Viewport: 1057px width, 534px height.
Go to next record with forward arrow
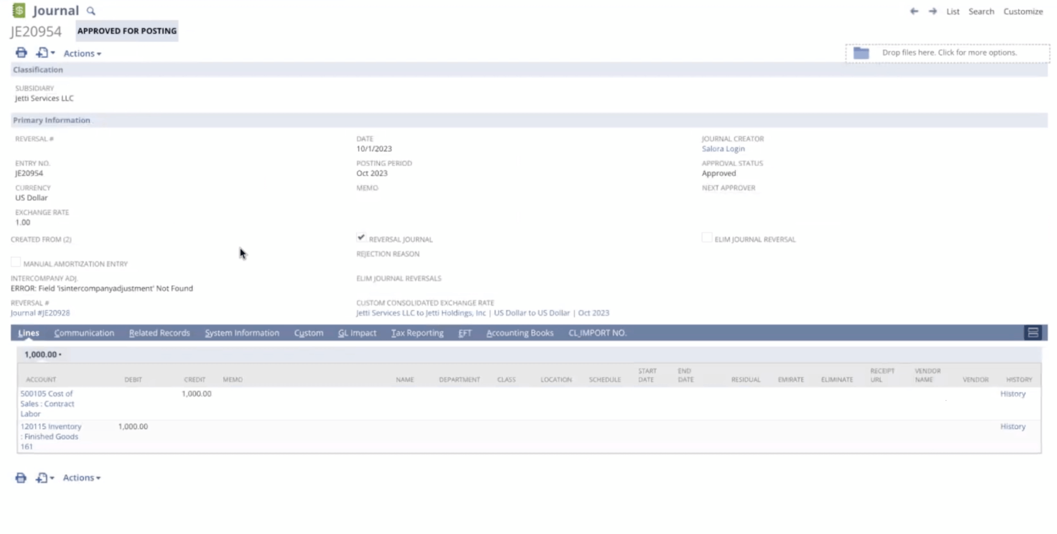[932, 11]
